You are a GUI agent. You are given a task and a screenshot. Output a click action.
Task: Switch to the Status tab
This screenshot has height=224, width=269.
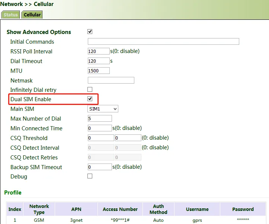click(10, 15)
